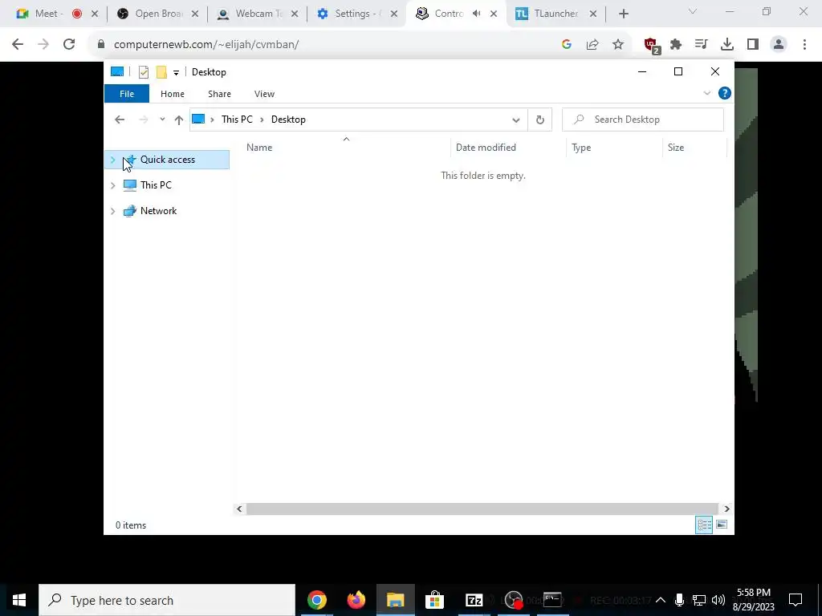Click the Explorer forward arrow button
The height and width of the screenshot is (616, 822).
point(143,120)
